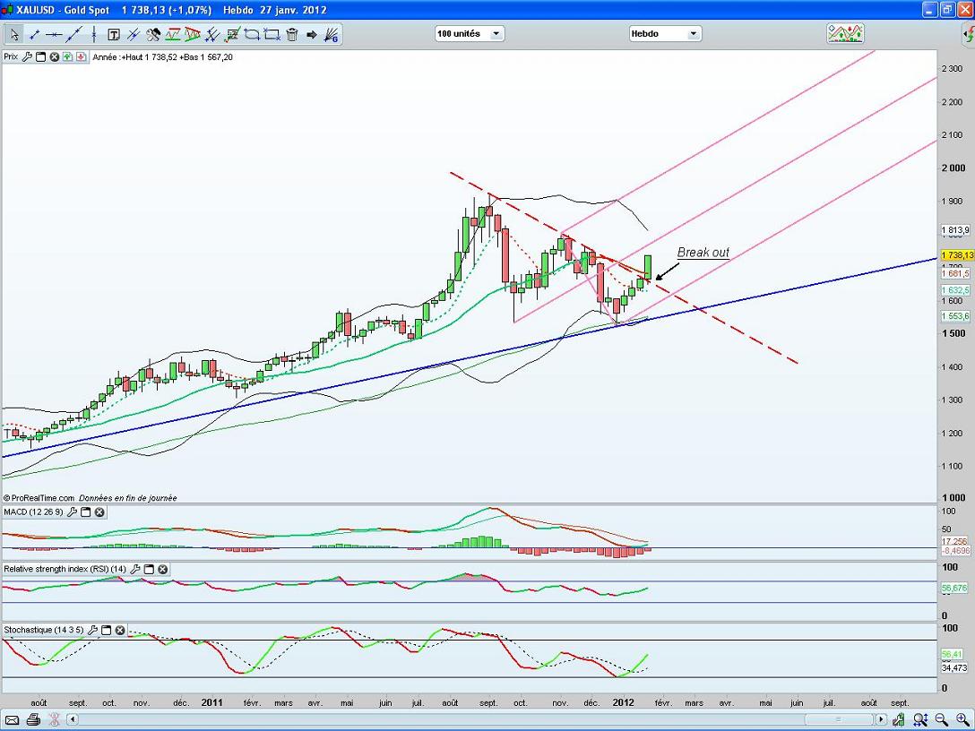Zoom out with the minus magnifier
The width and height of the screenshot is (975, 731).
[942, 719]
